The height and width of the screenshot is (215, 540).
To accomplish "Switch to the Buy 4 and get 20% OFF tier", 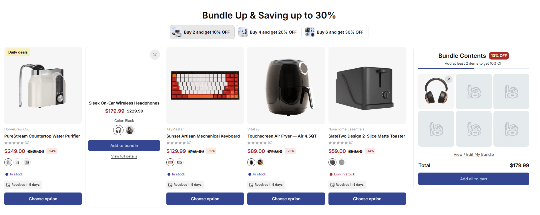I will tap(268, 32).
